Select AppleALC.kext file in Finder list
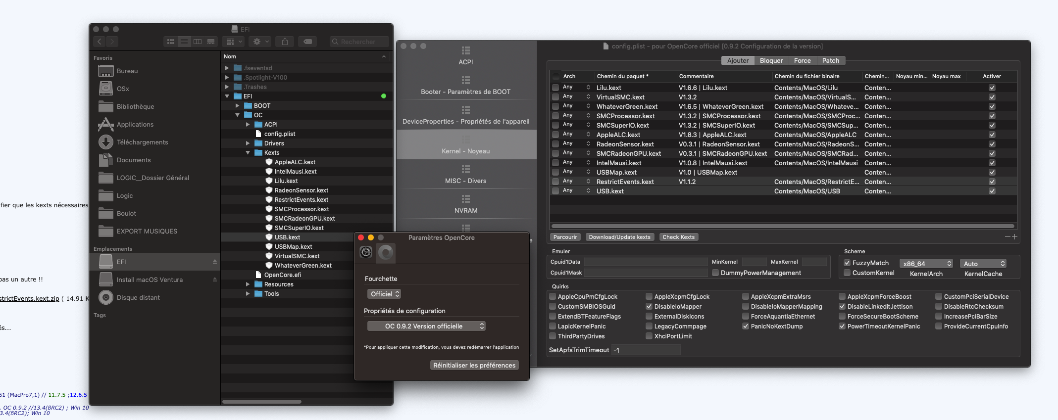The width and height of the screenshot is (1058, 420). click(x=295, y=162)
